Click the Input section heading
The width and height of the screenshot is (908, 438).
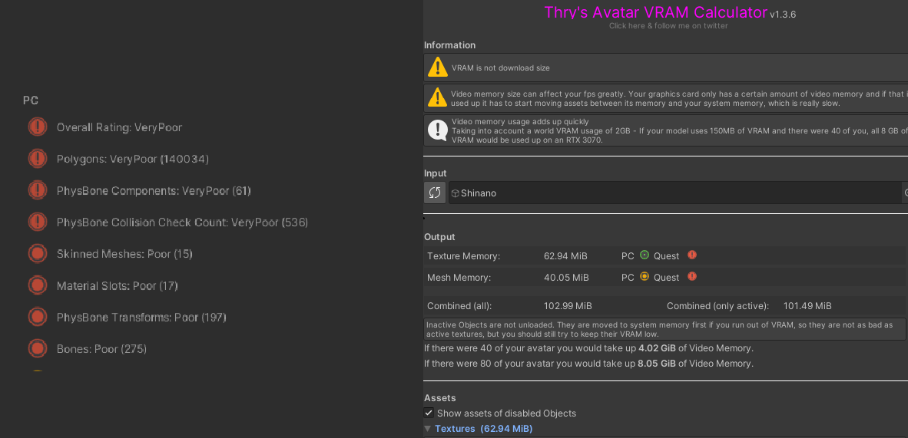coord(436,173)
